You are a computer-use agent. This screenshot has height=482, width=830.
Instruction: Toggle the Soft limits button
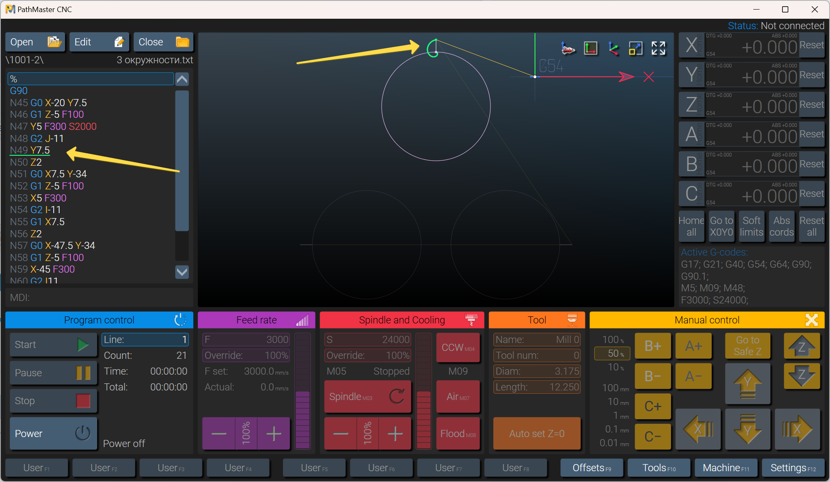point(751,226)
